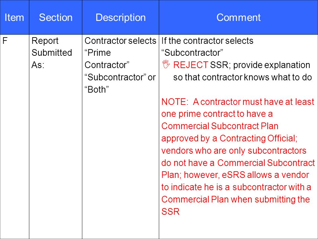
Task: Click the red hand stop icon
Action: 166,64
